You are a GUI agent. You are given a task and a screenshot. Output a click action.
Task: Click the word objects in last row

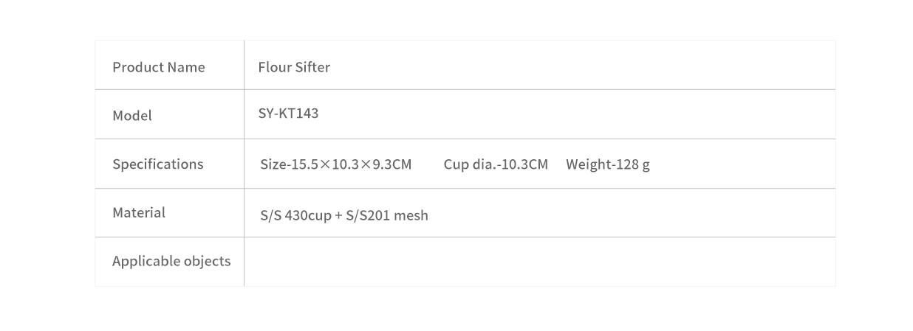(208, 261)
